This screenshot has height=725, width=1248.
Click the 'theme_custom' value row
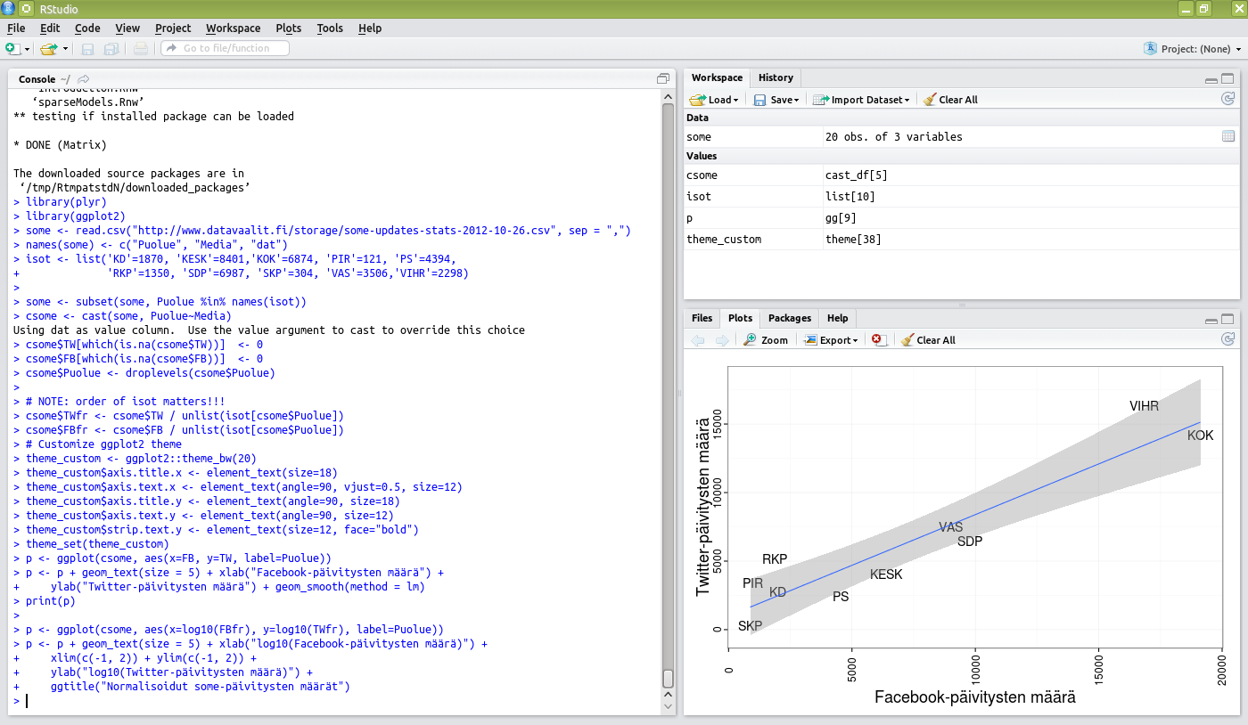pos(962,239)
